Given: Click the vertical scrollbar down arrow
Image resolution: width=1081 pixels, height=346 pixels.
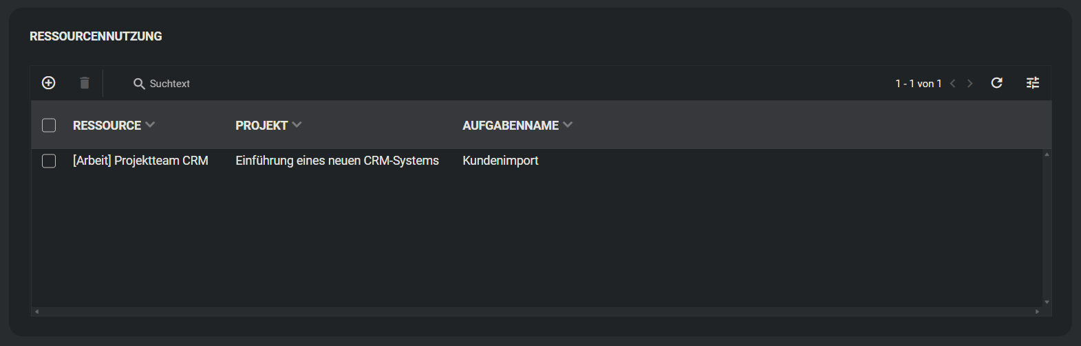Looking at the screenshot, I should pos(1047,302).
